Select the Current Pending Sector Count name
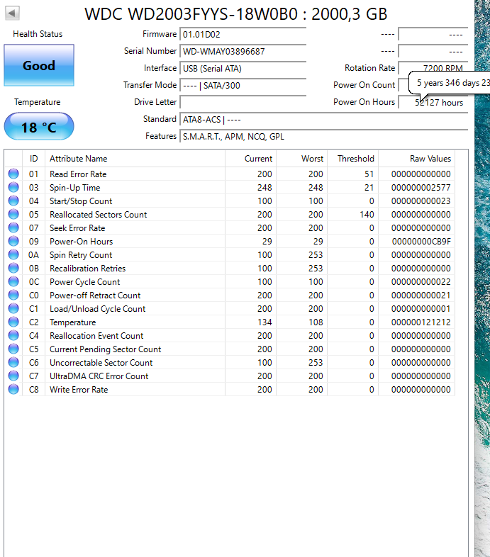 click(106, 349)
